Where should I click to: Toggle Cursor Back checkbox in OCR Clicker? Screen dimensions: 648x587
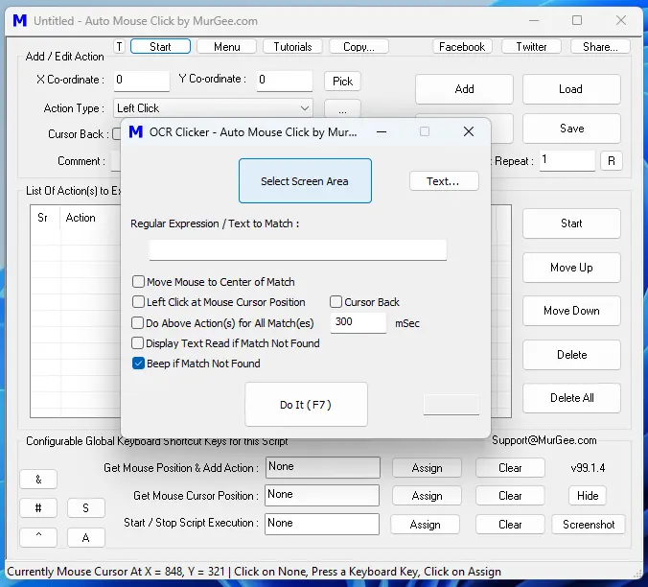tap(336, 302)
